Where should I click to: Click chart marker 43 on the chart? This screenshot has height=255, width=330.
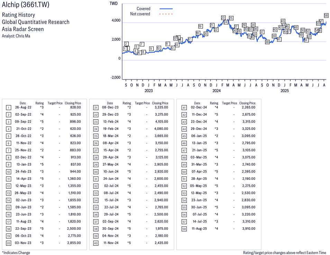283,21
